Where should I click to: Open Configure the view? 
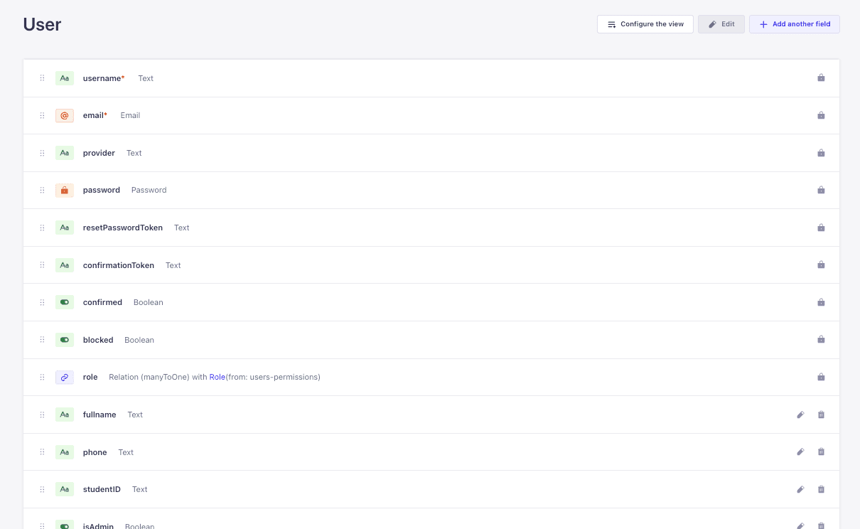[645, 24]
